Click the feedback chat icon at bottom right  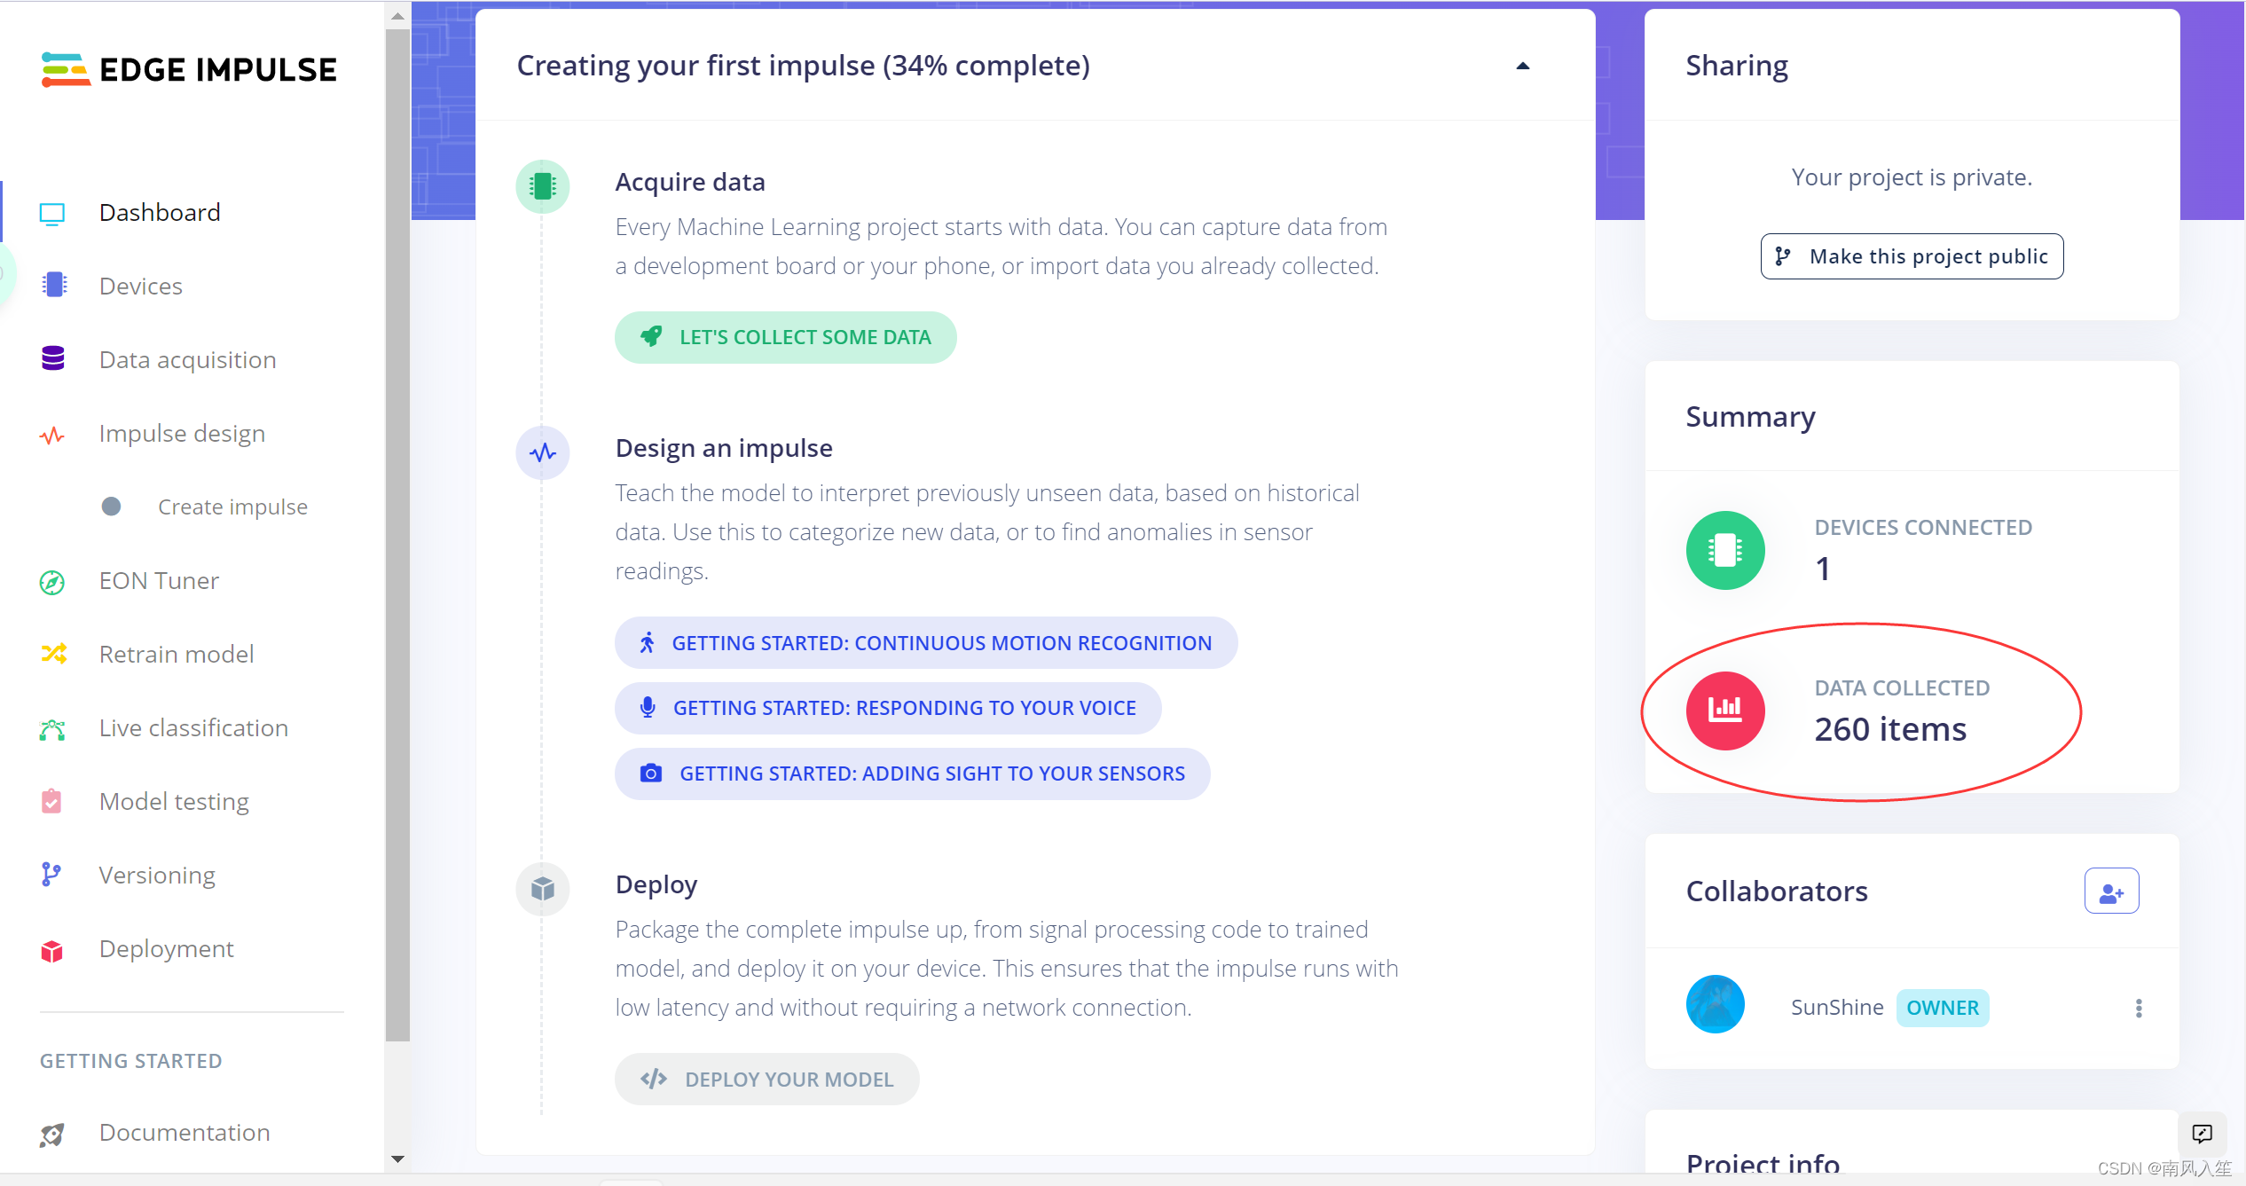tap(2201, 1134)
